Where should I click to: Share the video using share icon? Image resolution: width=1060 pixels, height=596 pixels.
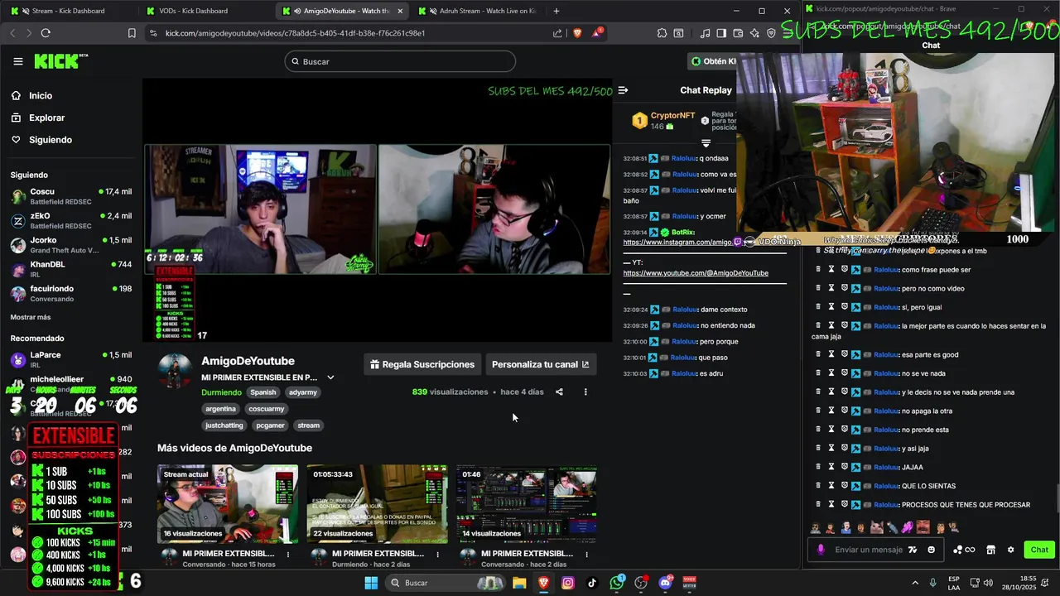pyautogui.click(x=559, y=392)
